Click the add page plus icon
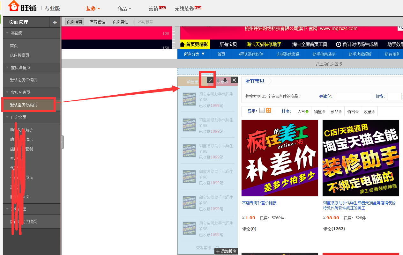 click(x=55, y=22)
